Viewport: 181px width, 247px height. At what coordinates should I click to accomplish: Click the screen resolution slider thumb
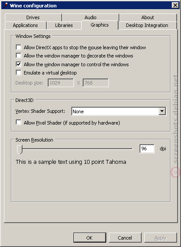tap(20, 149)
